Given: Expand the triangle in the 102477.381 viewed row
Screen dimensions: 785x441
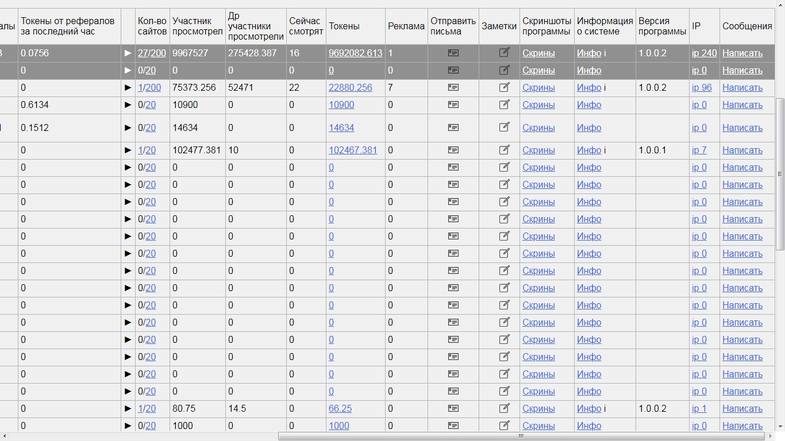Looking at the screenshot, I should coord(128,150).
